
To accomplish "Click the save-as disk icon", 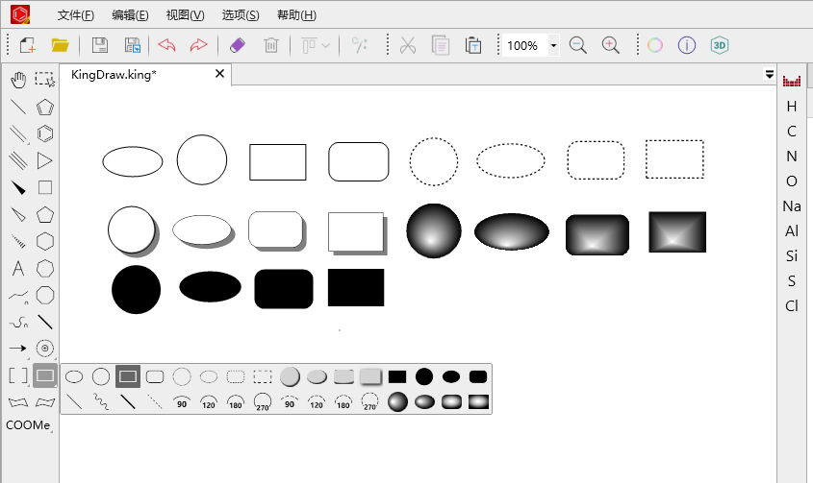I will pos(132,45).
